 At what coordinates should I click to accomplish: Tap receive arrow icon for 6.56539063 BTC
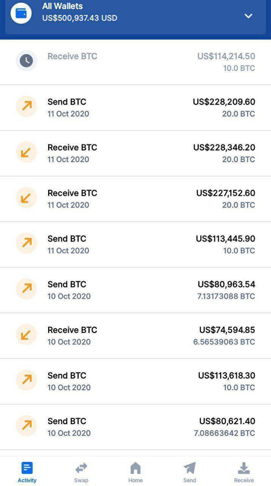[26, 335]
